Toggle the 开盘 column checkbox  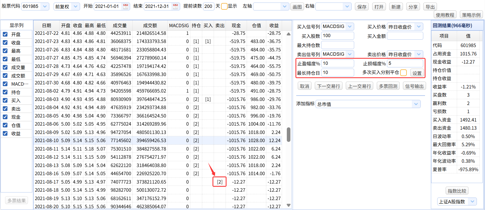point(5,34)
